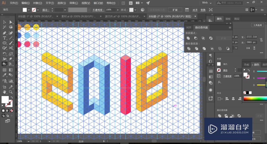Select the Scissors tool
Screen dimensions: 267x144
(x=11, y=48)
